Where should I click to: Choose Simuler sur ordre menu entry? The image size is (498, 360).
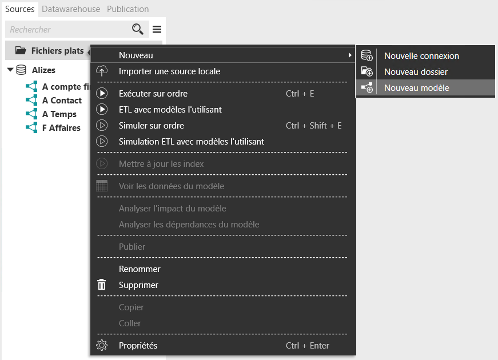click(152, 126)
